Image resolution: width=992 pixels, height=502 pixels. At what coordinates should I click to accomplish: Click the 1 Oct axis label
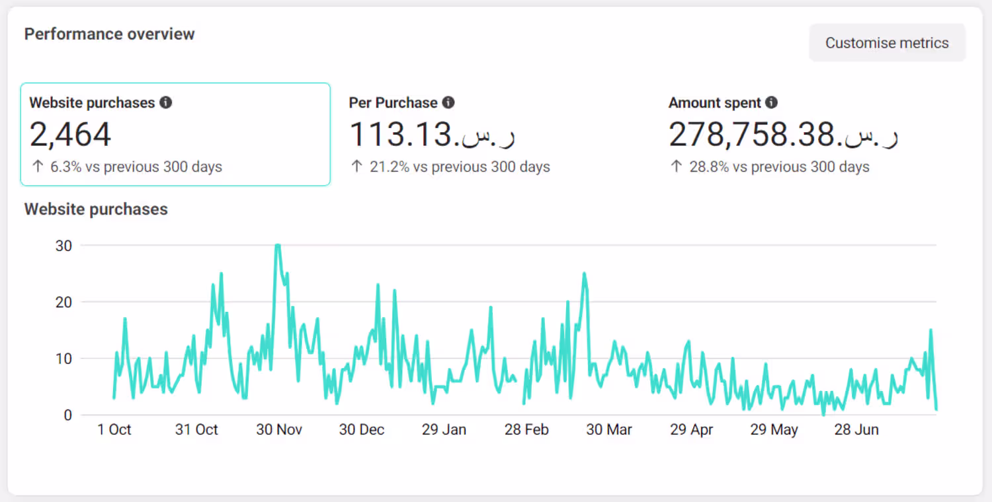(x=114, y=429)
